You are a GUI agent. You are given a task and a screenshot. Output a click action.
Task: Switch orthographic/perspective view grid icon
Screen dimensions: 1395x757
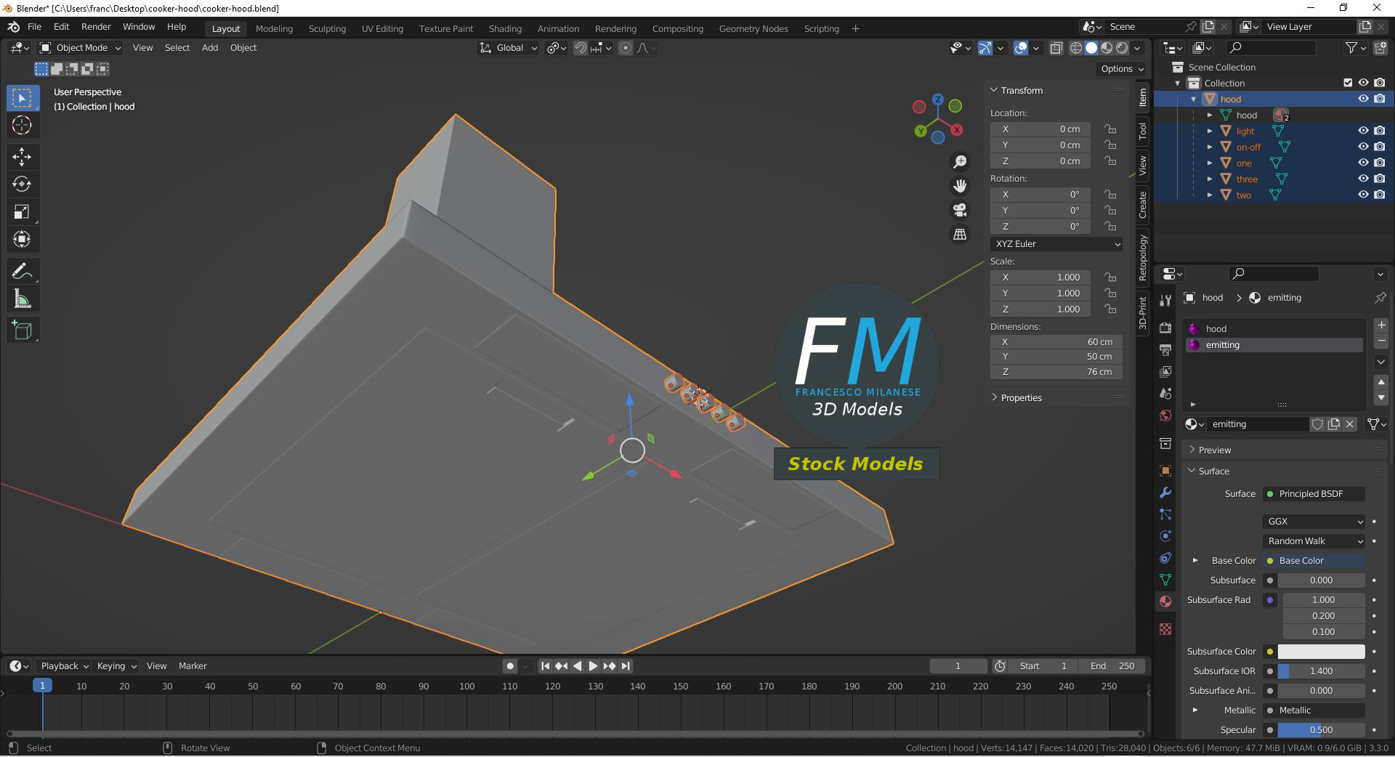960,234
